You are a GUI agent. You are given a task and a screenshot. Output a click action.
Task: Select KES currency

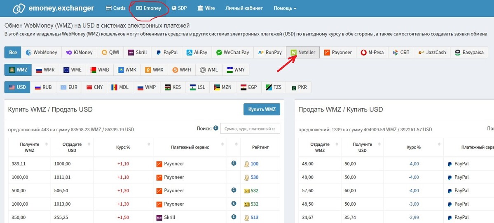pyautogui.click(x=173, y=87)
